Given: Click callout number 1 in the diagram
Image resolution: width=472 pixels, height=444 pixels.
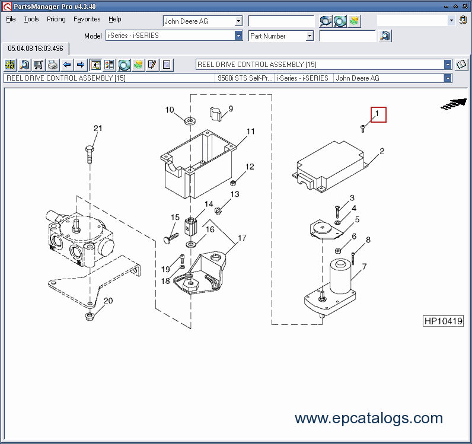Looking at the screenshot, I should coord(378,114).
